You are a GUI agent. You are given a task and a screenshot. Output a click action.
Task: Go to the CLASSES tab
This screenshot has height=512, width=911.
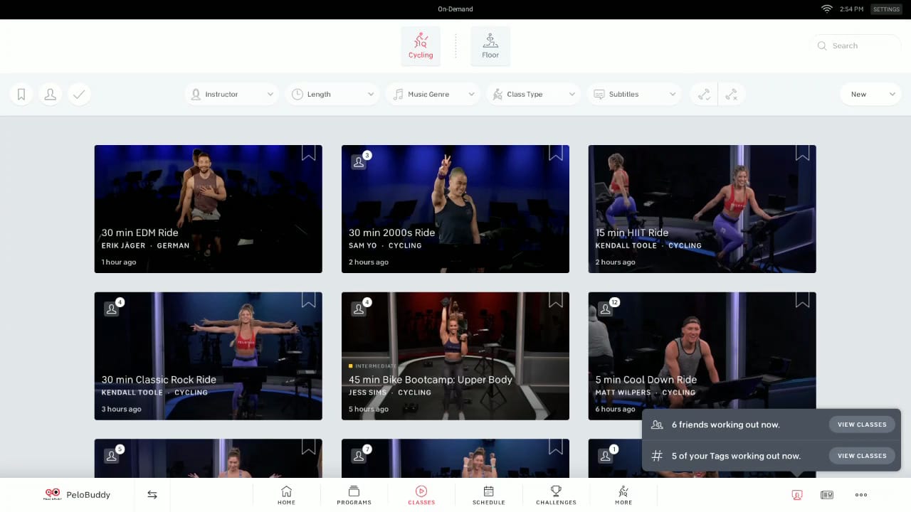(421, 495)
